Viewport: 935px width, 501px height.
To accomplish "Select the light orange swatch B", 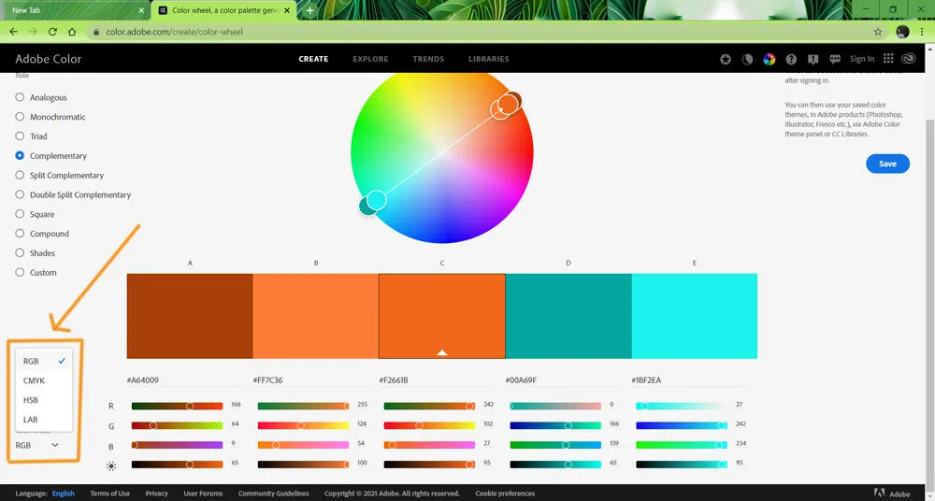I will coord(315,316).
